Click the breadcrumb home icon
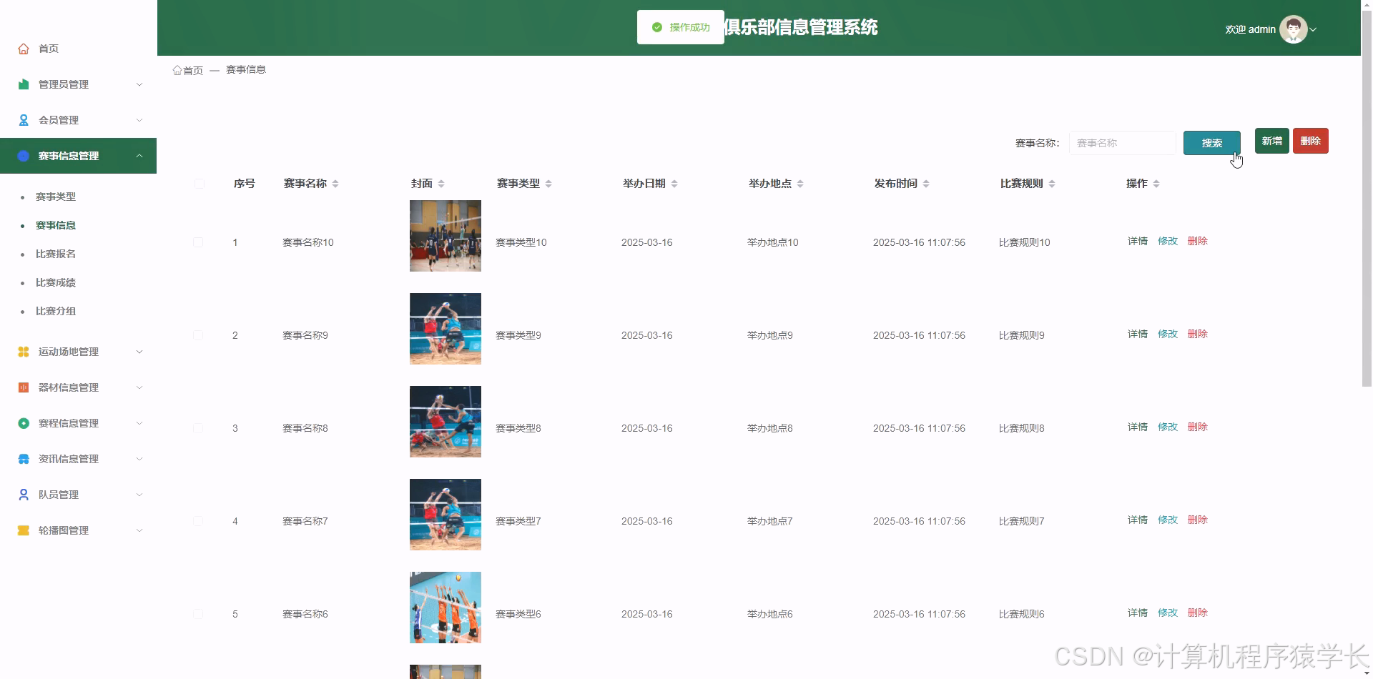 pyautogui.click(x=177, y=69)
